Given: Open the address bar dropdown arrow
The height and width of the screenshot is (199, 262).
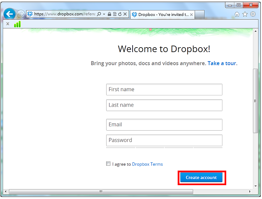Looking at the screenshot, I should (104, 14).
